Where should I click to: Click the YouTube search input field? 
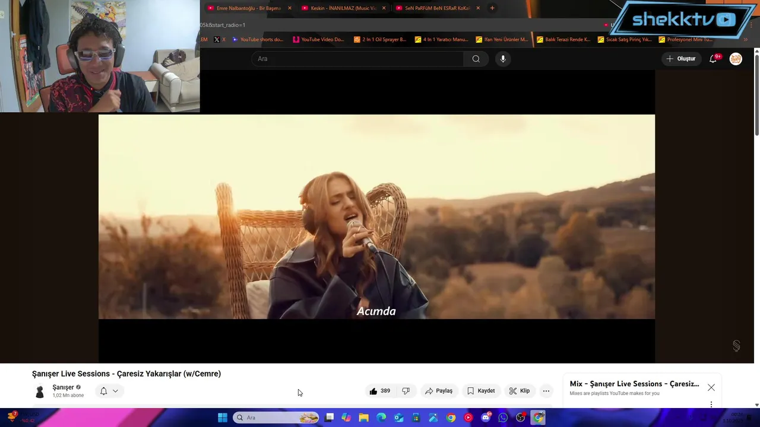(357, 59)
